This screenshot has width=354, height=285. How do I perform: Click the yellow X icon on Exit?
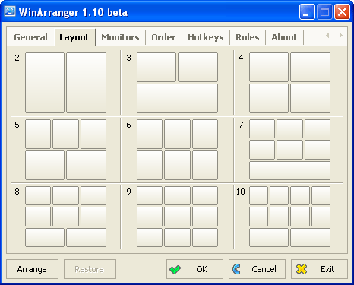click(302, 269)
